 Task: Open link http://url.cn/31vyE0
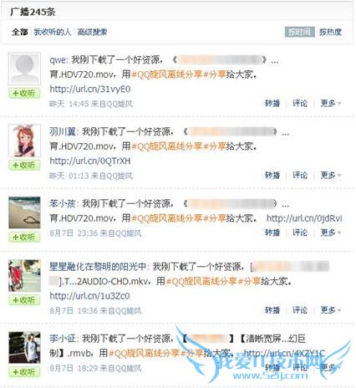(x=90, y=89)
